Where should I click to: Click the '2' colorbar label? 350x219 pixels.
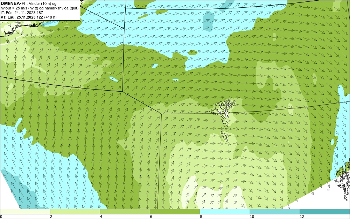pyautogui.click(x=51, y=217)
